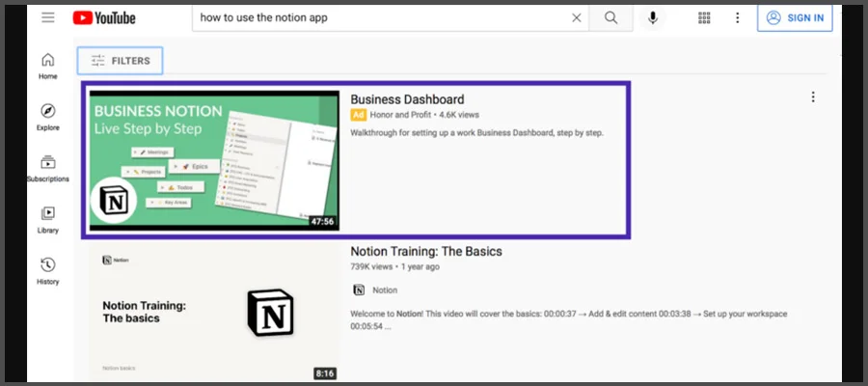Click the magnifying glass search button
Viewport: 868px width, 386px height.
(x=610, y=17)
